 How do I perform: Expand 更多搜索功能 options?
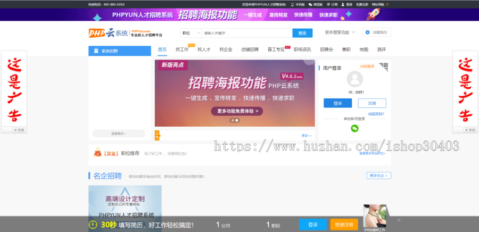340,32
